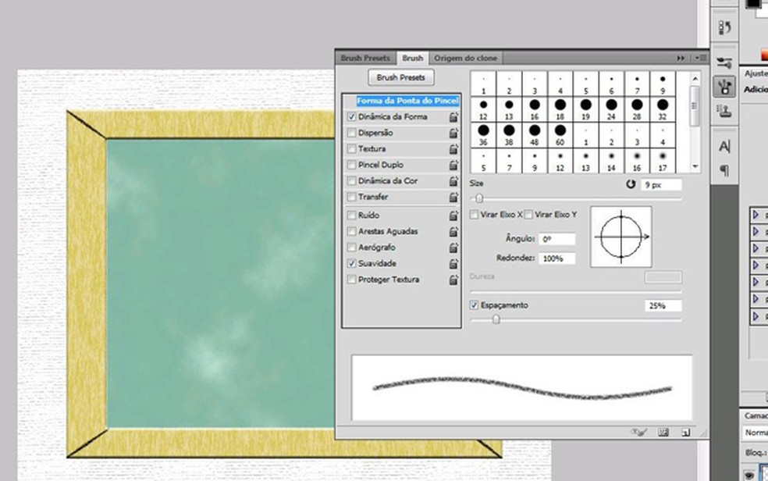This screenshot has width=768, height=481.
Task: Check the Virar Eixo Y box
Action: 528,215
